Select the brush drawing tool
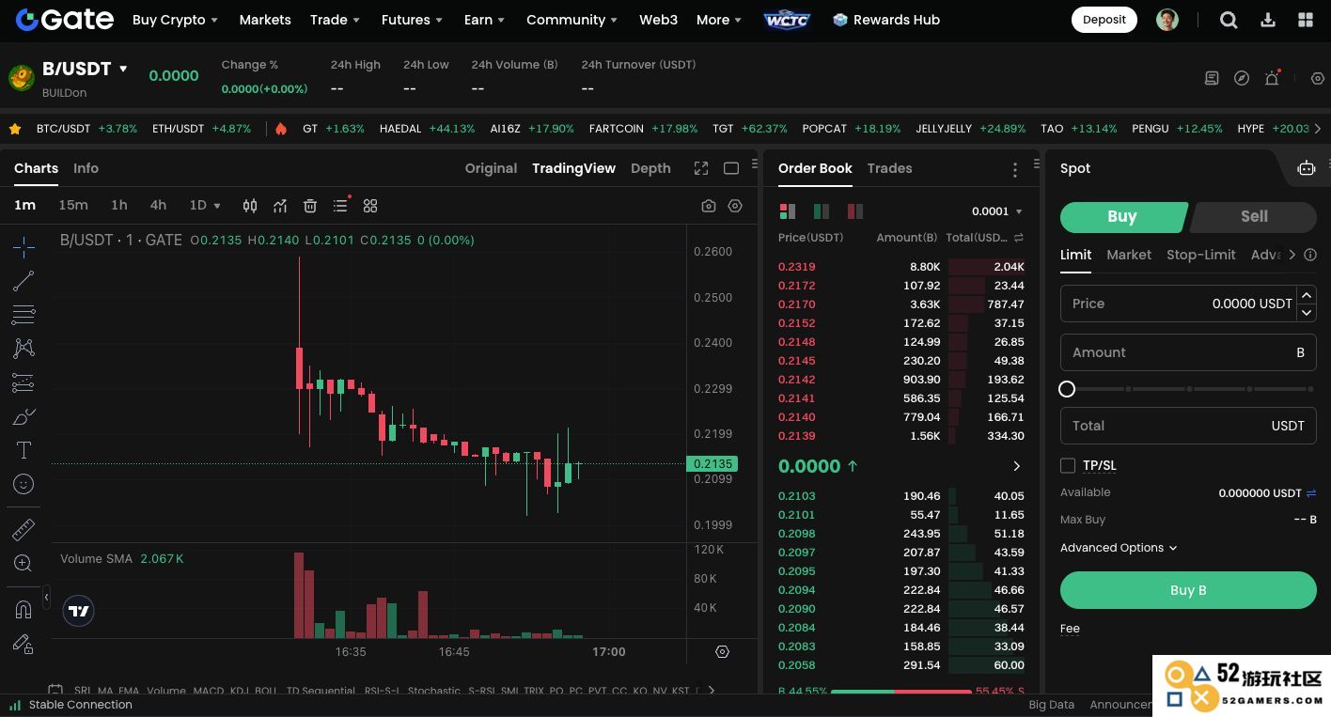Screen dimensions: 1331x717 [23, 416]
